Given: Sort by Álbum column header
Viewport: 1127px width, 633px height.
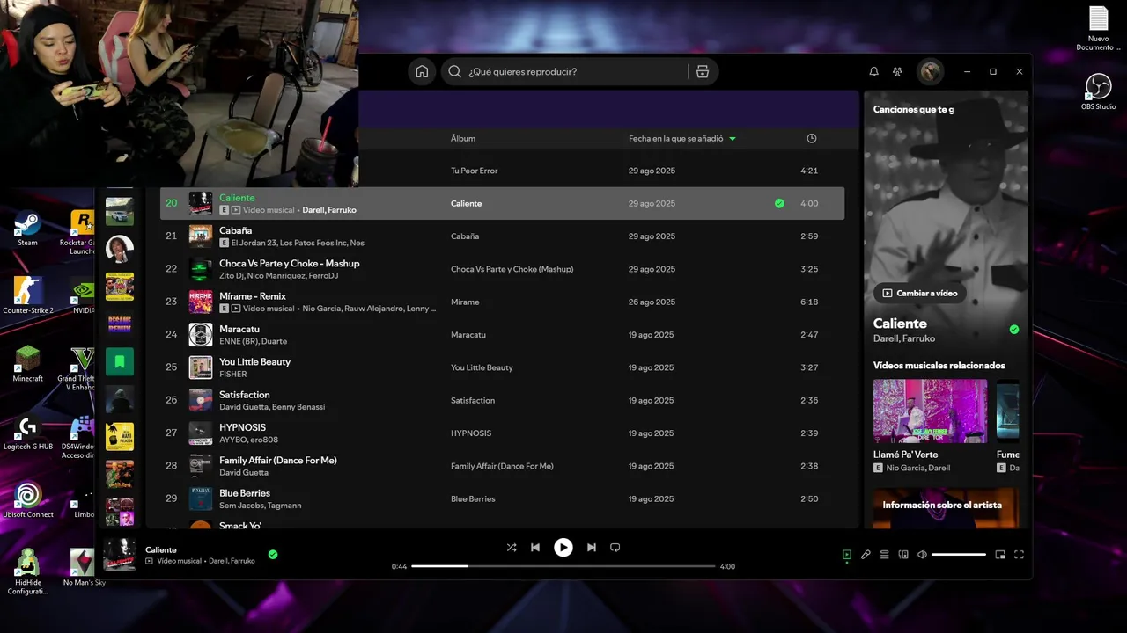Looking at the screenshot, I should [x=463, y=139].
